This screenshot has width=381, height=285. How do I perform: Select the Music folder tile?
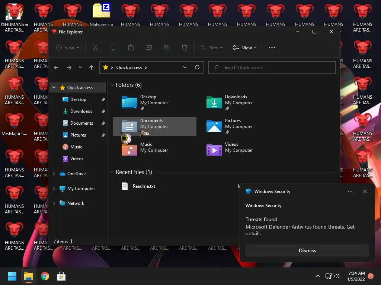point(154,150)
